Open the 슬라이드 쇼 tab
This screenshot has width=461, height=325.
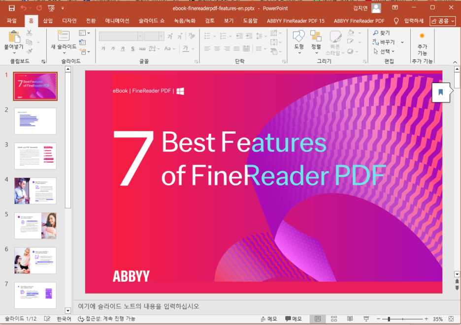coord(152,21)
